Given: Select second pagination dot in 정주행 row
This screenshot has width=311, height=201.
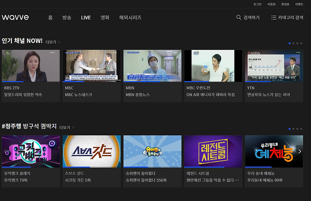Looking at the screenshot, I should [294, 129].
